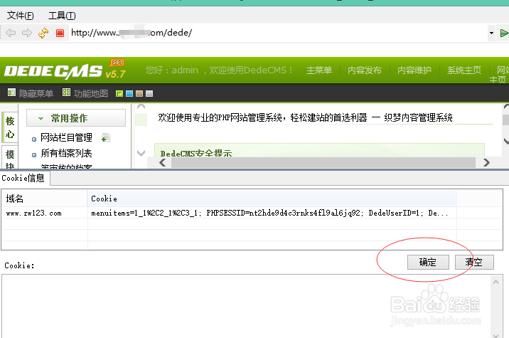The image size is (509, 338).
Task: Click the Cookie column header
Action: point(272,199)
